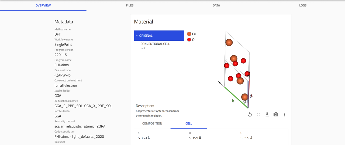Collapse the ORIGINAL structure group

click(x=137, y=36)
